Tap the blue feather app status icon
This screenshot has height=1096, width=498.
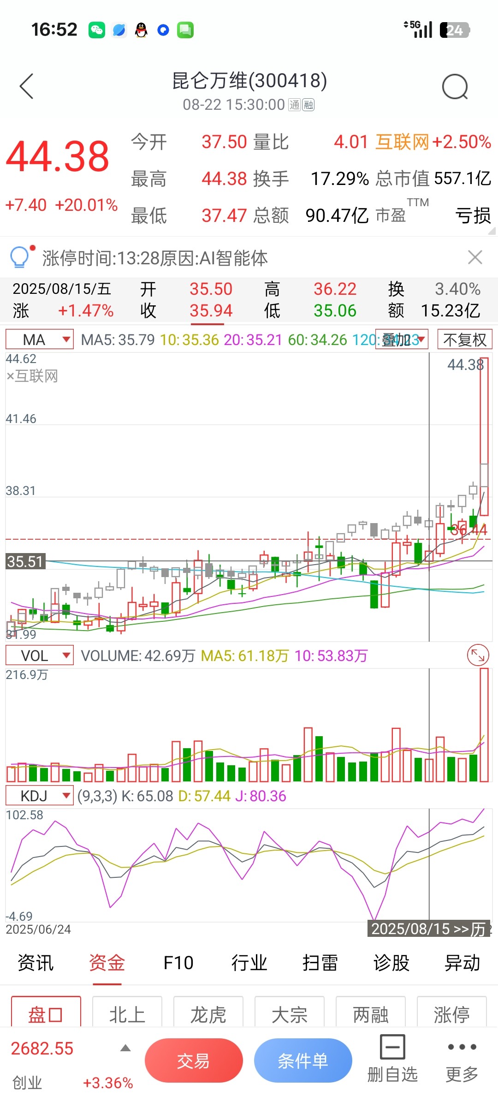point(119,30)
